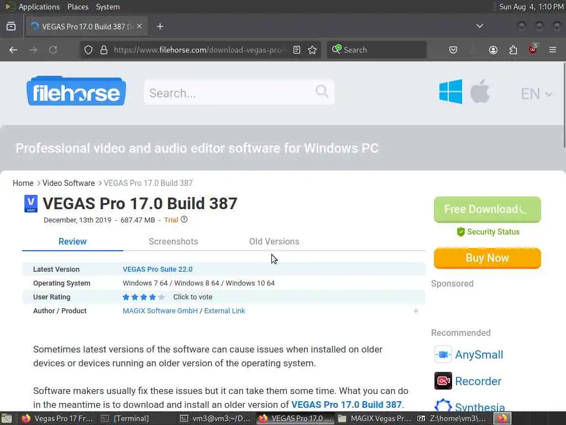Click the reload page icon
This screenshot has width=566, height=425.
click(x=53, y=50)
